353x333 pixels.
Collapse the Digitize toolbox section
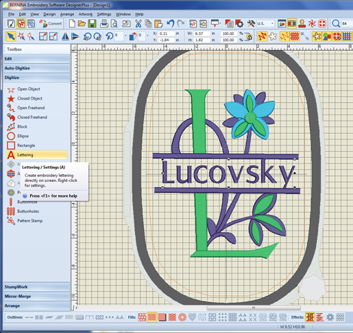pos(36,78)
